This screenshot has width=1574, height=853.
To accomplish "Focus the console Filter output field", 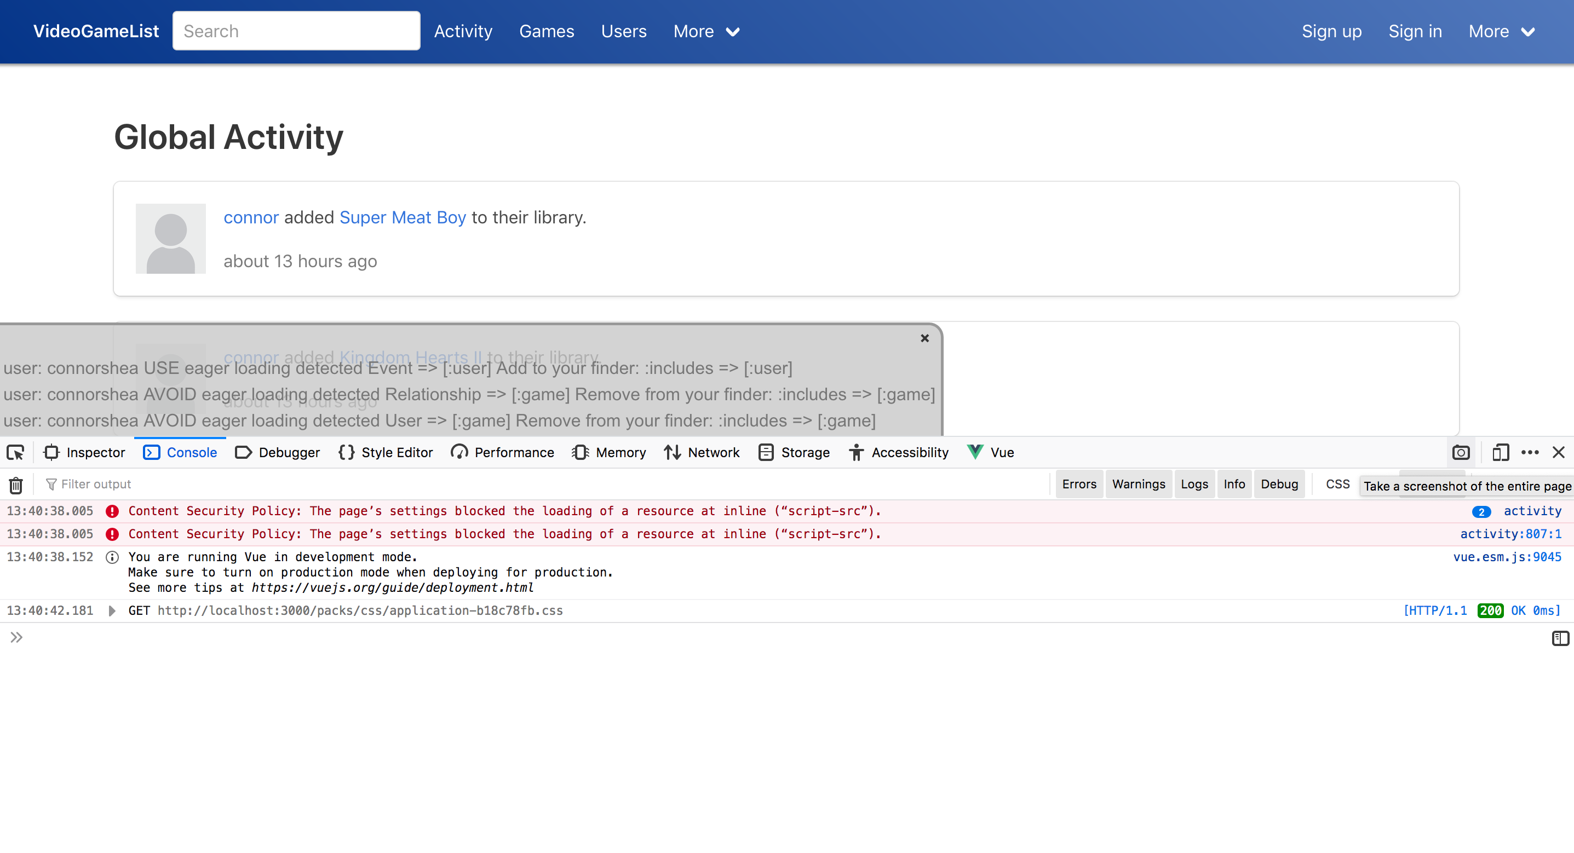I will coord(544,485).
